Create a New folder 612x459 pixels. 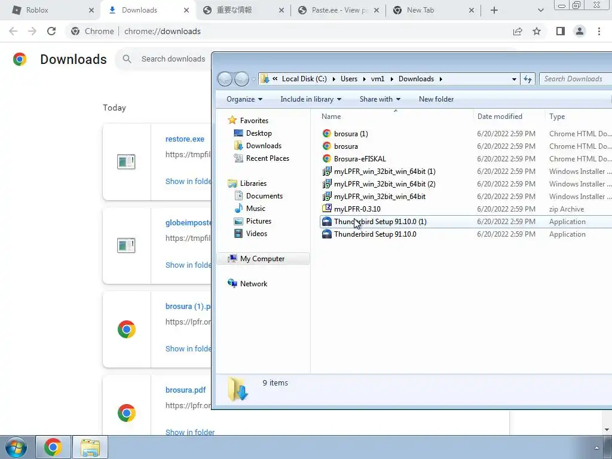[436, 99]
